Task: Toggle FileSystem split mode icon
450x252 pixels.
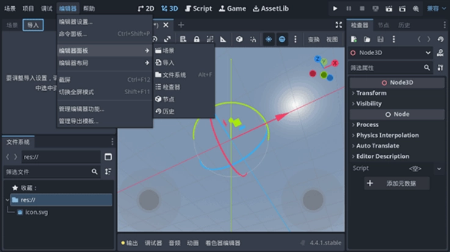Action: tap(108, 157)
